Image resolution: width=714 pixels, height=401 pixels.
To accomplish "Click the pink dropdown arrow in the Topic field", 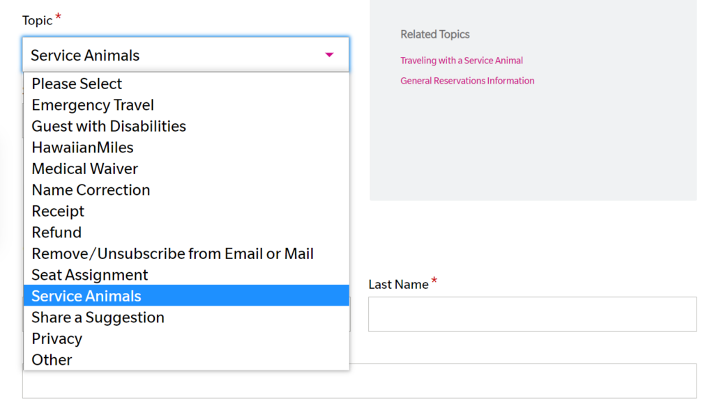I will pyautogui.click(x=329, y=55).
